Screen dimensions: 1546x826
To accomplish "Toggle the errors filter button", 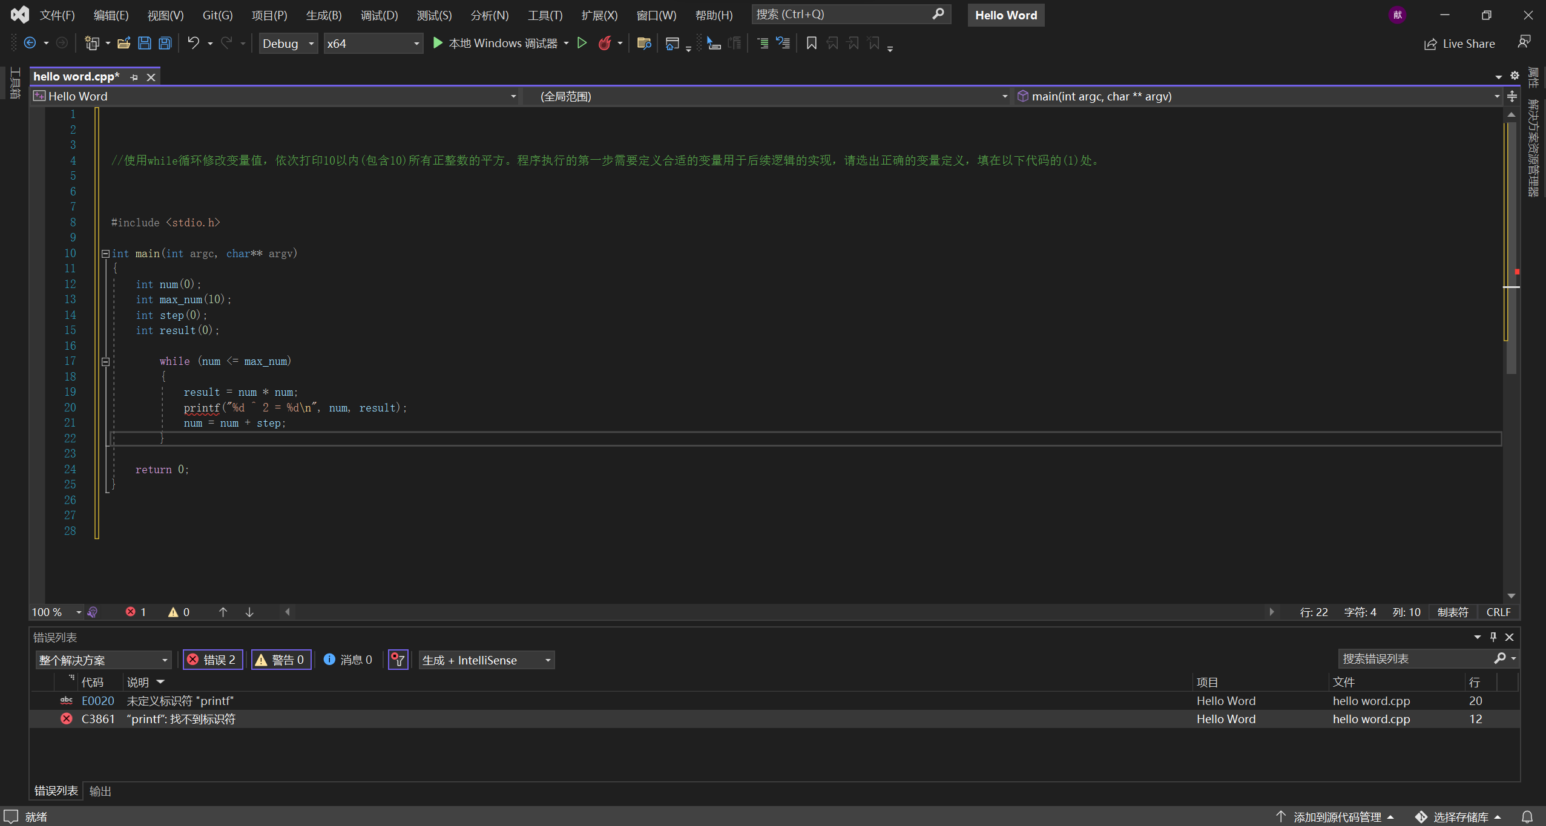I will tap(213, 660).
